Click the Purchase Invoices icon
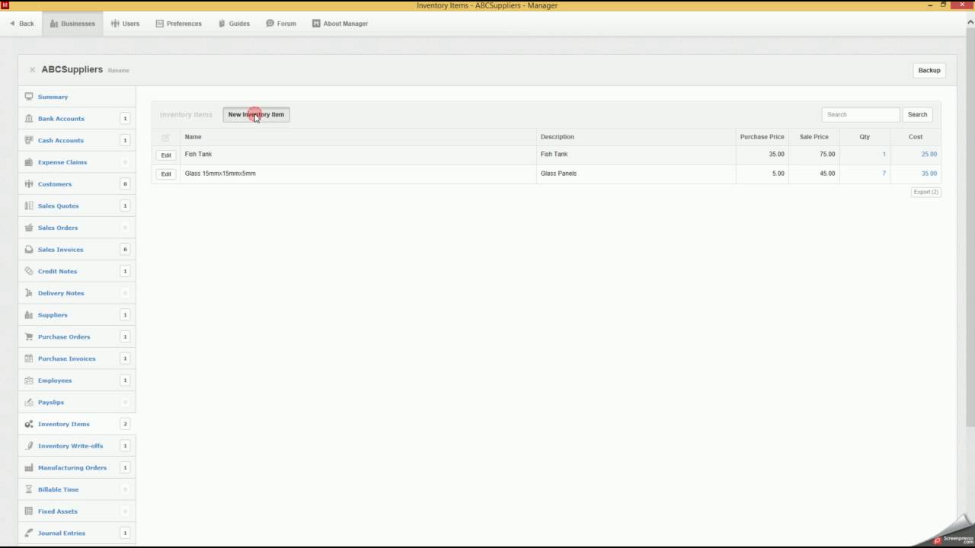The width and height of the screenshot is (975, 548). (29, 358)
